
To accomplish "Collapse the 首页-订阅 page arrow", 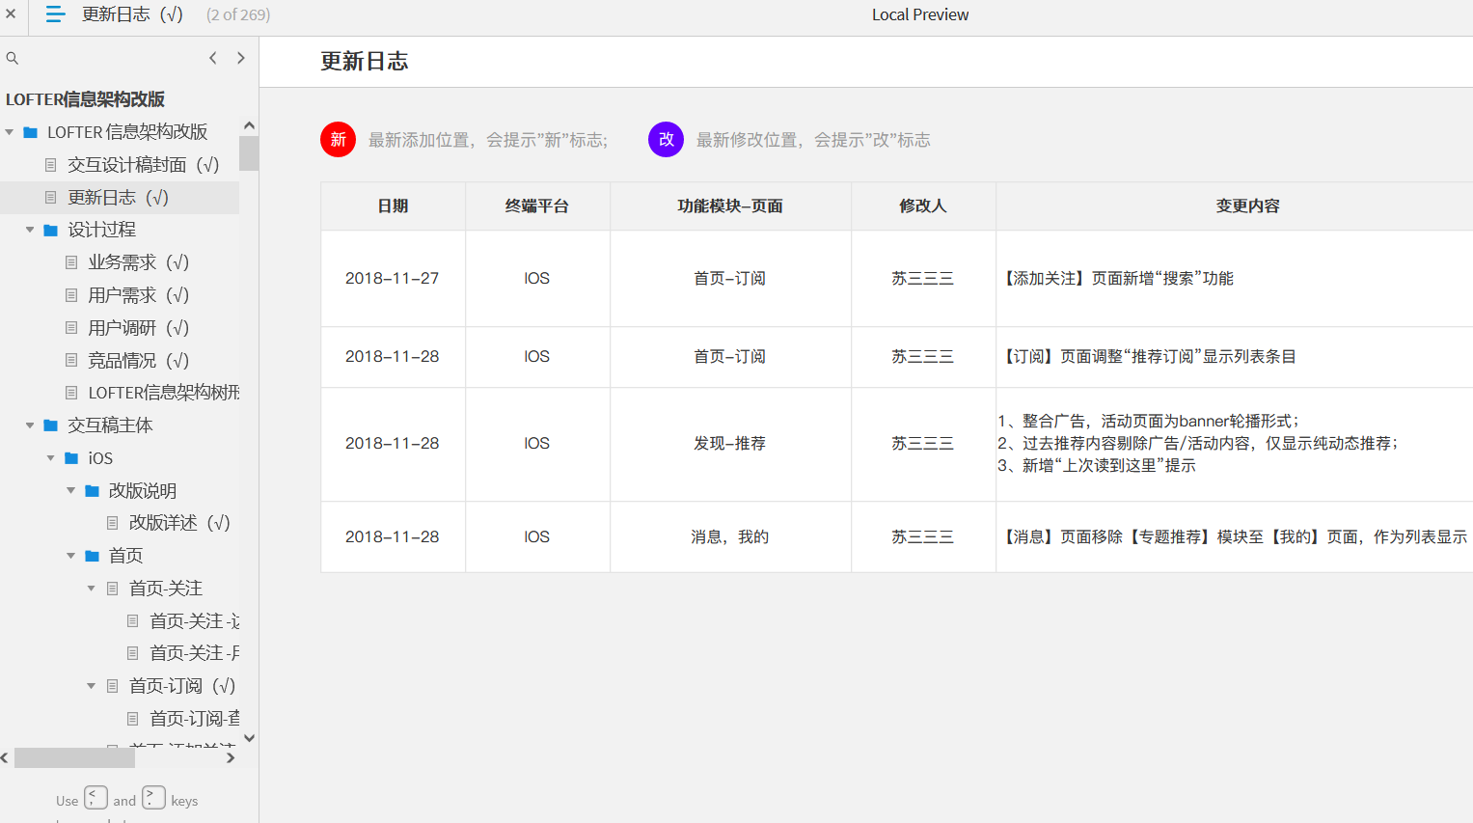I will coord(92,686).
